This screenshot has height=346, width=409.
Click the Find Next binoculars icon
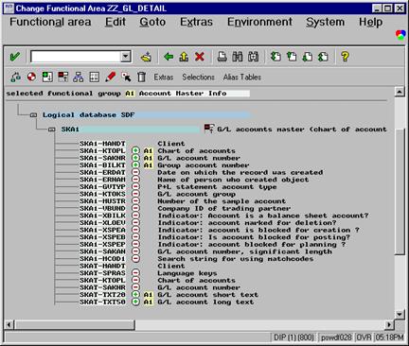tap(253, 57)
